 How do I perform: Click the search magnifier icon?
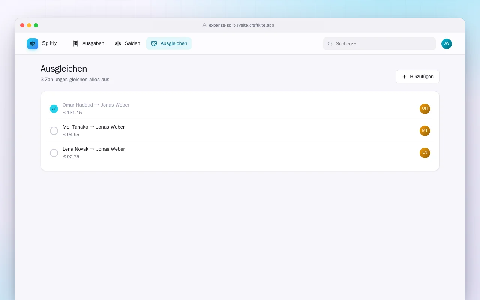pos(330,44)
